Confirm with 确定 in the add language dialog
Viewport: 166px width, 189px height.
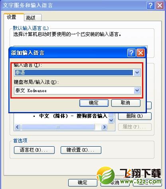point(94,103)
